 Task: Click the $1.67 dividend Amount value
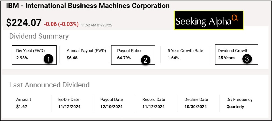(x=22, y=107)
